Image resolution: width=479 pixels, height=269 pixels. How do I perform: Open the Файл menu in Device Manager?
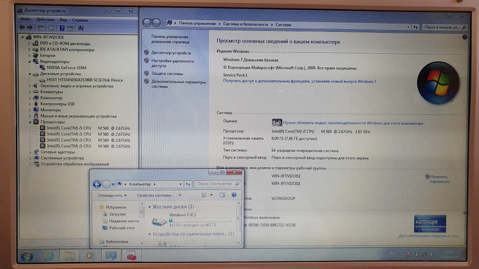click(x=26, y=19)
